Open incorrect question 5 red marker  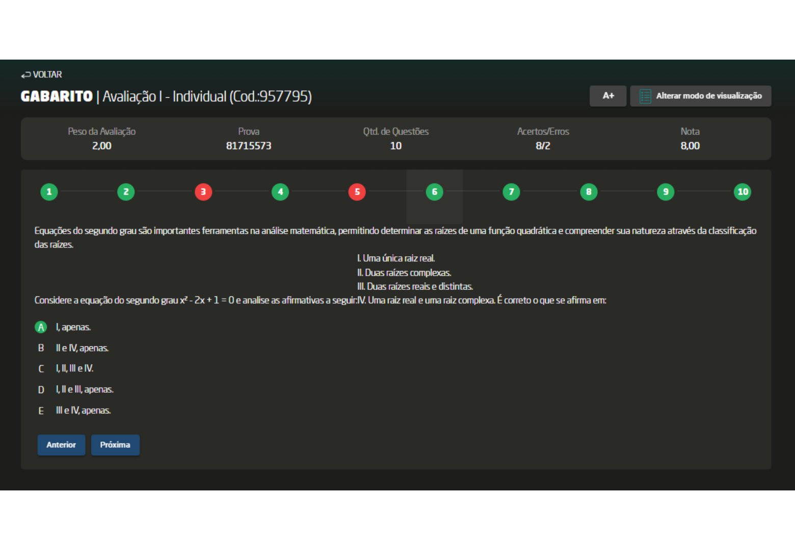[x=357, y=192]
